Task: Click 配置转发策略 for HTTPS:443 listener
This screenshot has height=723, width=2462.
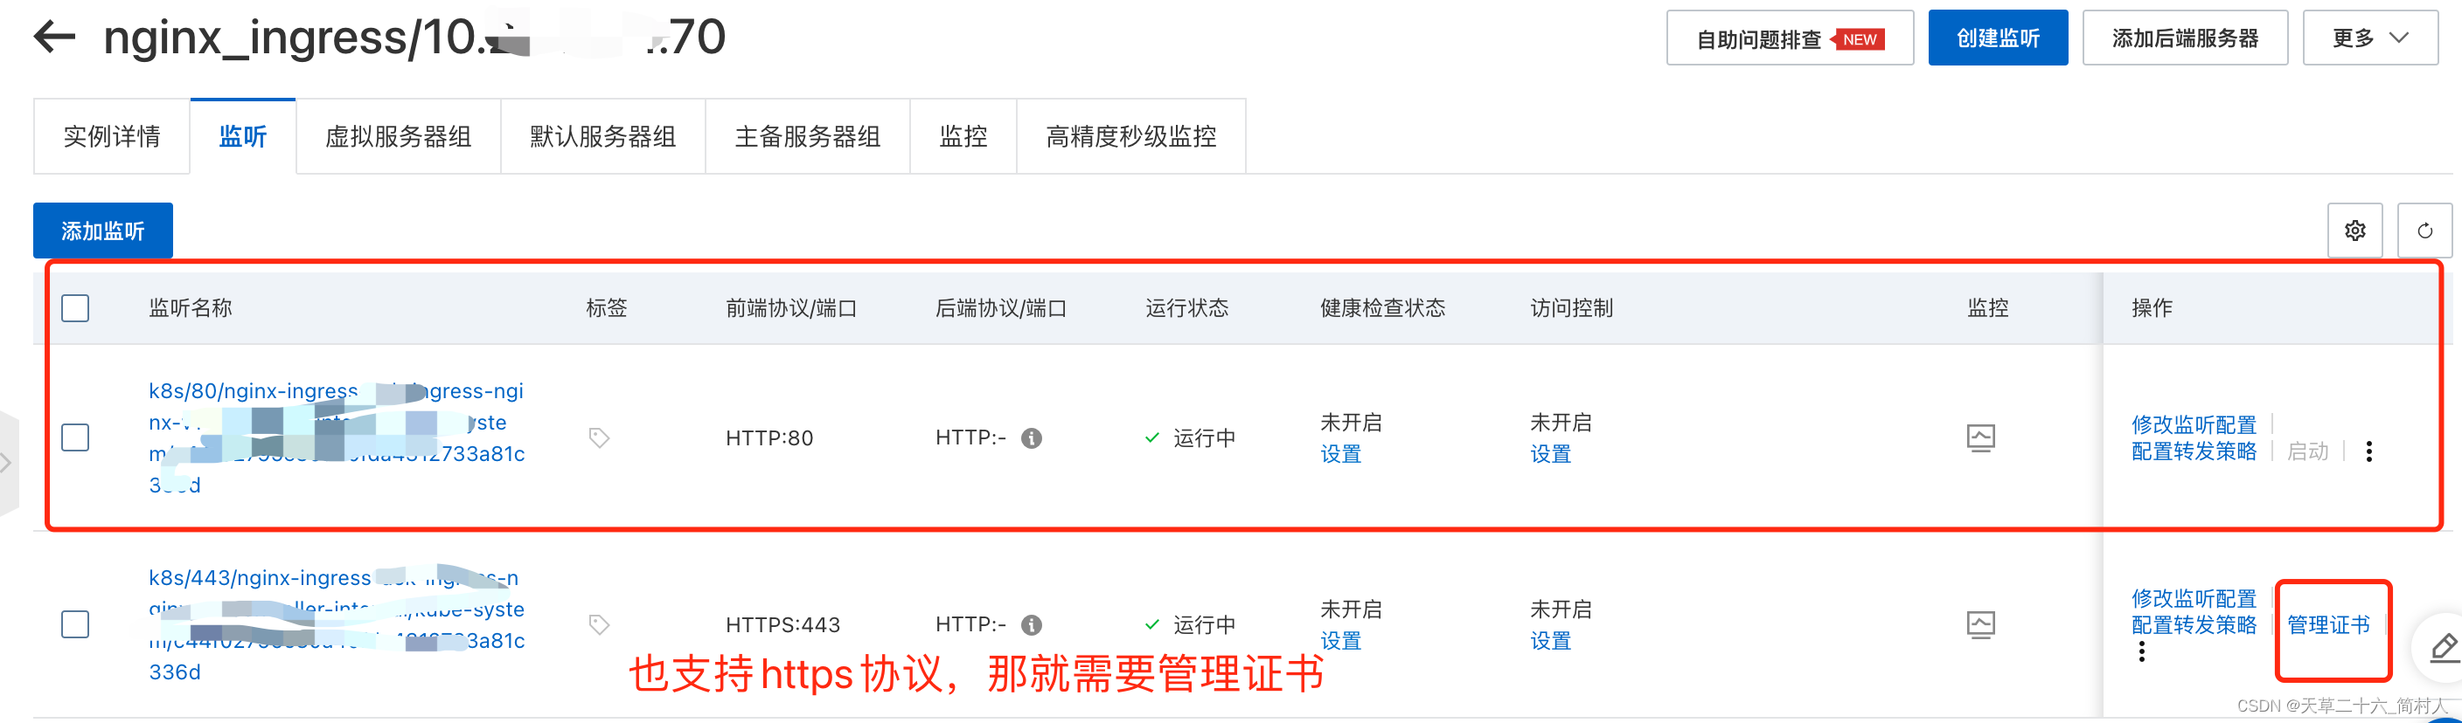Action: 2194,624
